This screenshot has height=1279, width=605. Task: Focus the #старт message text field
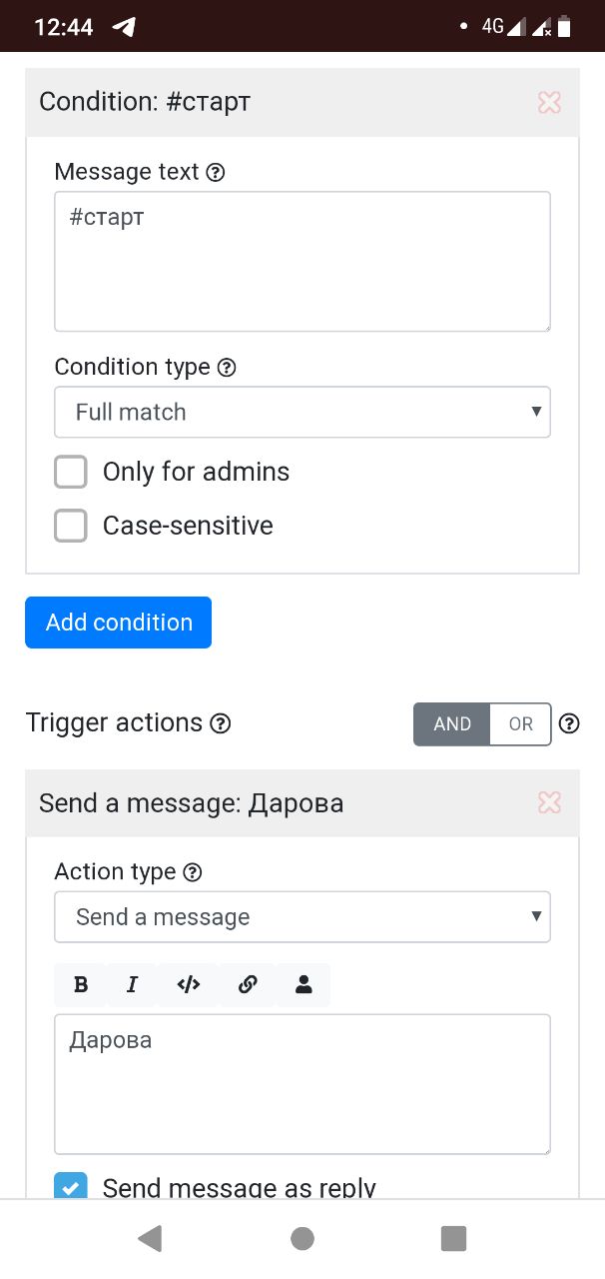tap(302, 261)
